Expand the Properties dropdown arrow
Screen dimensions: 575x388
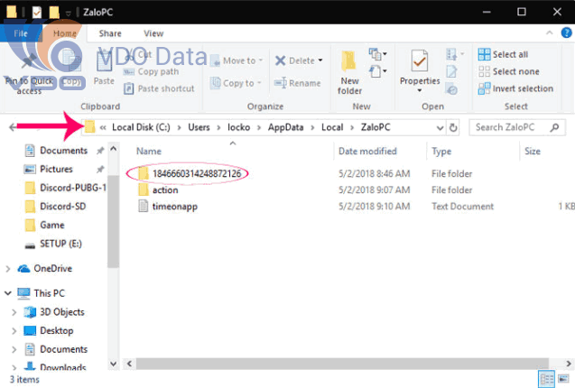coord(420,90)
